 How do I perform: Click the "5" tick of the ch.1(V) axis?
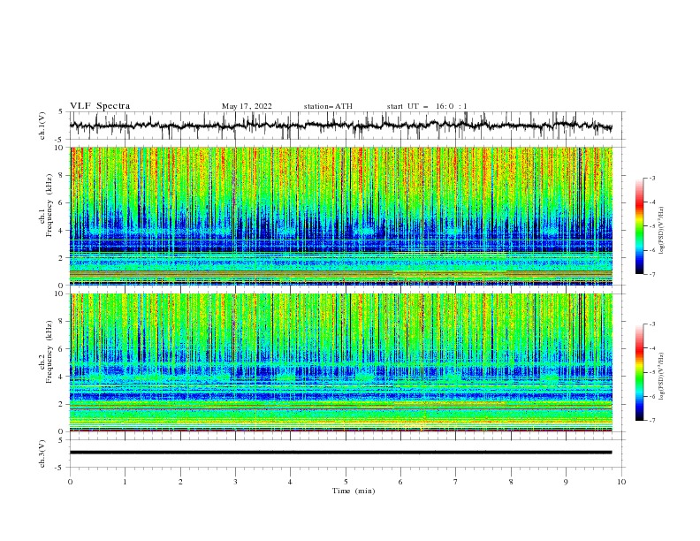pyautogui.click(x=61, y=112)
